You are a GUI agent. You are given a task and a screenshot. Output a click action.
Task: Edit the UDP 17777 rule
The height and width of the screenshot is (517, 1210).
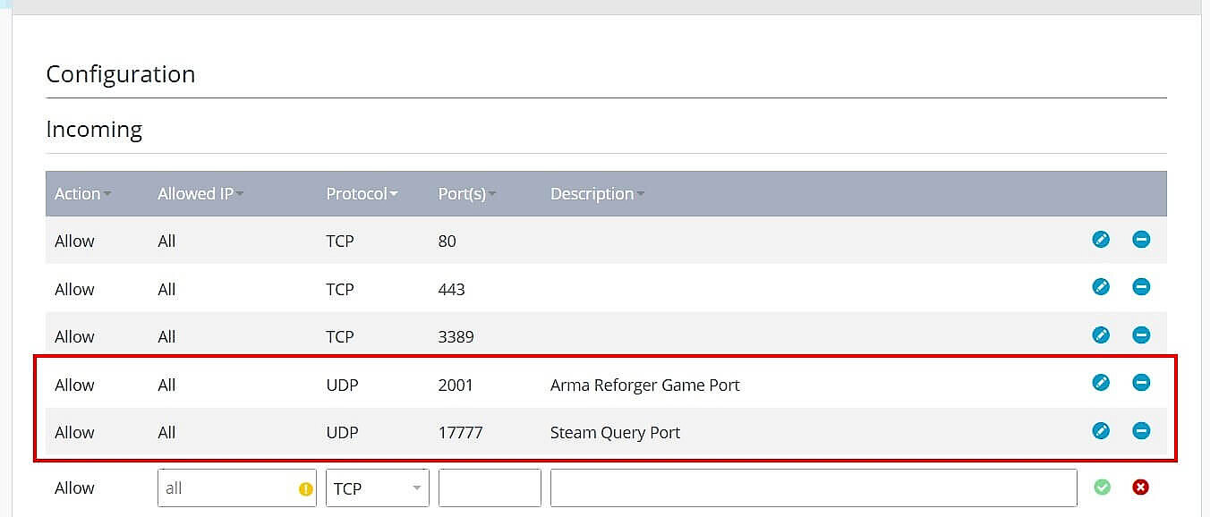[x=1101, y=430]
